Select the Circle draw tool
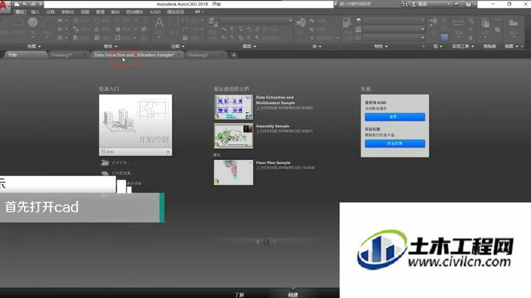The height and width of the screenshot is (298, 531). 33,23
